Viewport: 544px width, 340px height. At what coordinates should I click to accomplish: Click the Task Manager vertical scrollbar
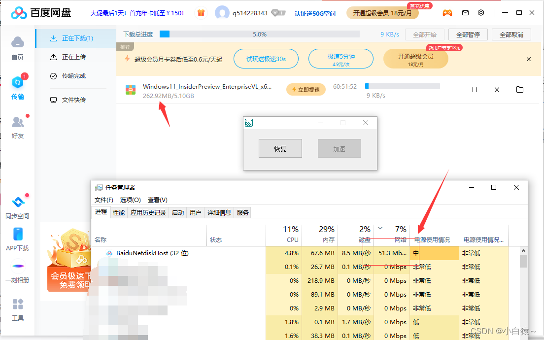tap(523, 261)
